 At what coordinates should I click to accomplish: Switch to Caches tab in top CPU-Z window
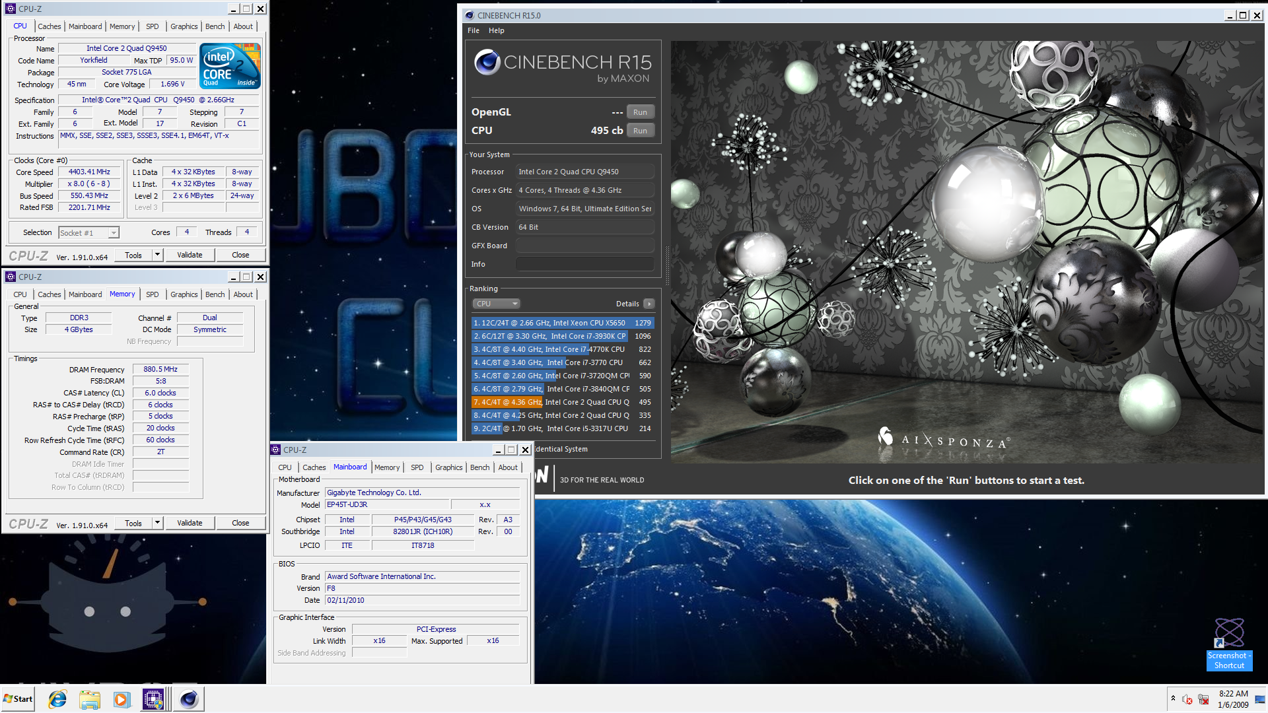click(x=50, y=26)
